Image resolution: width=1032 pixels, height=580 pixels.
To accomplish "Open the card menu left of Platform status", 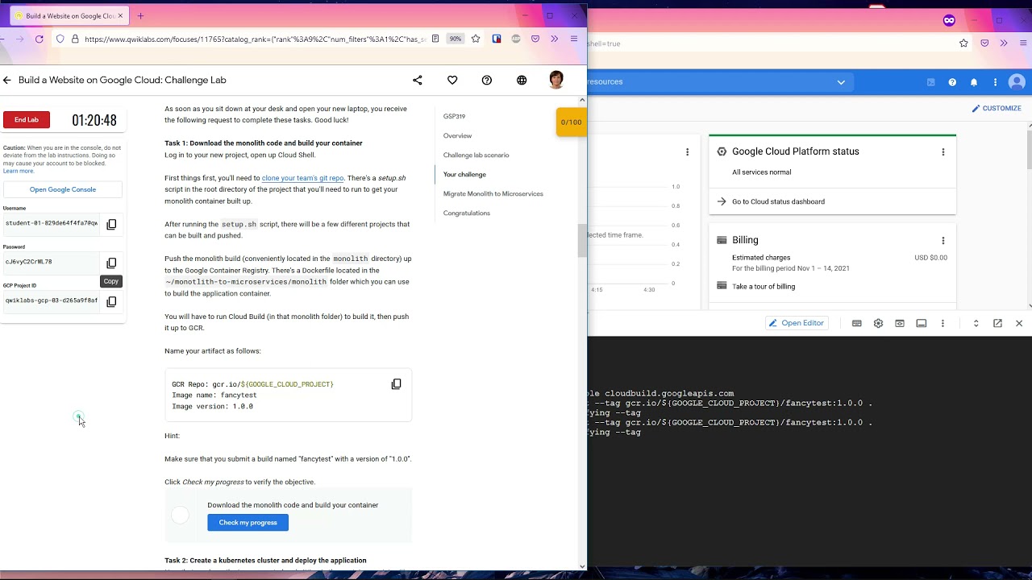I will click(687, 151).
